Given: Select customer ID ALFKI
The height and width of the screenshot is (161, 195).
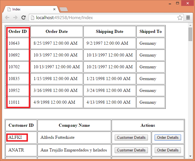Looking at the screenshot, I should 15,137.
